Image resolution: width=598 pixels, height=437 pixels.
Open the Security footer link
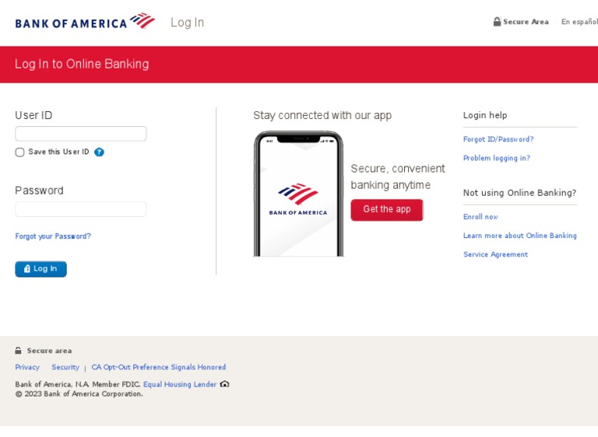click(65, 367)
